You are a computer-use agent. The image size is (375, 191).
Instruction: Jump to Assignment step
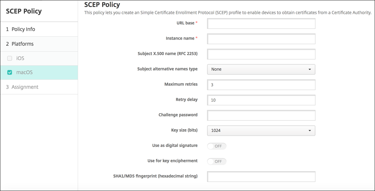click(x=25, y=87)
